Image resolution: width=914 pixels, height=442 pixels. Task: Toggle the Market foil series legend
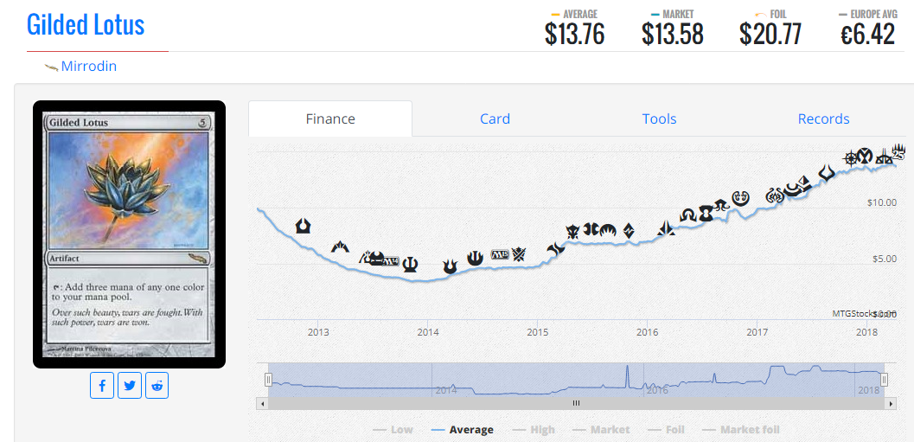[x=741, y=430]
